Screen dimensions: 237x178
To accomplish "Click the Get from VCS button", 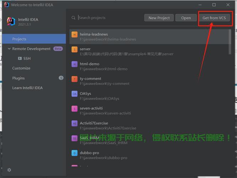I will (214, 18).
